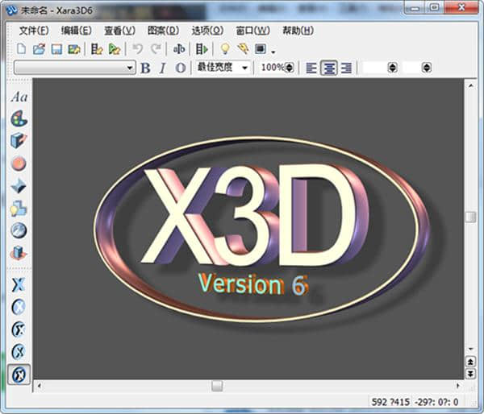Select the color palette tool
This screenshot has width=484, height=414.
pos(19,118)
